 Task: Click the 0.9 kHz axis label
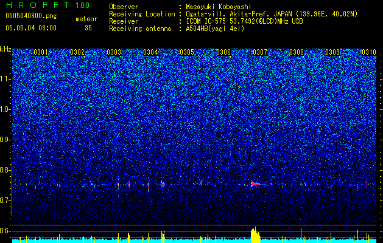(x=5, y=140)
